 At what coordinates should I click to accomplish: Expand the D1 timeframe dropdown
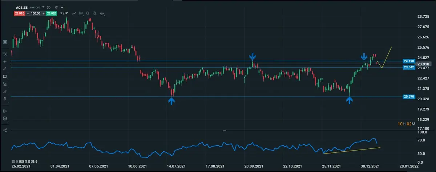[58, 7]
